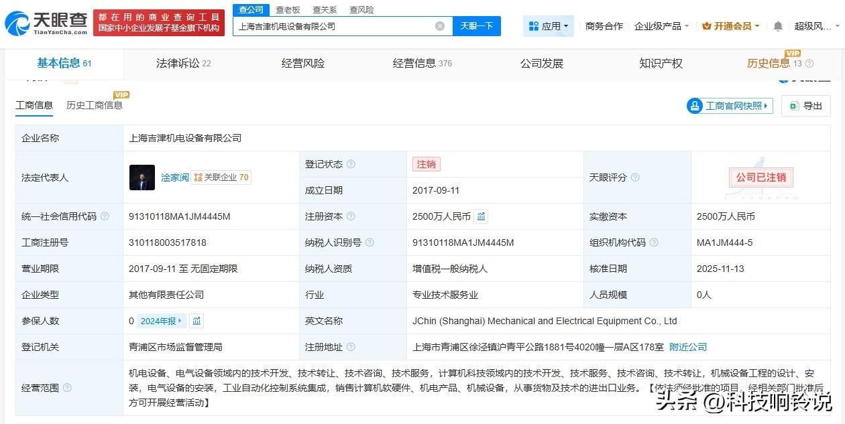
Task: Open the 开通会员 dropdown
Action: (x=730, y=26)
